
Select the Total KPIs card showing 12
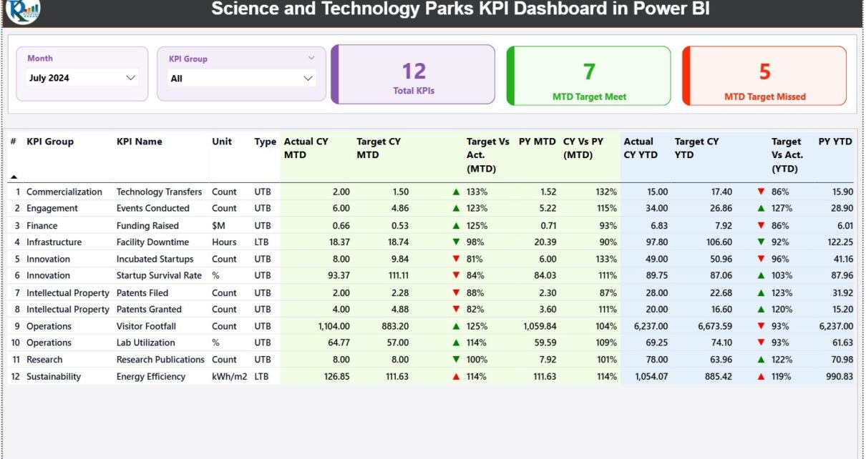[x=414, y=75]
